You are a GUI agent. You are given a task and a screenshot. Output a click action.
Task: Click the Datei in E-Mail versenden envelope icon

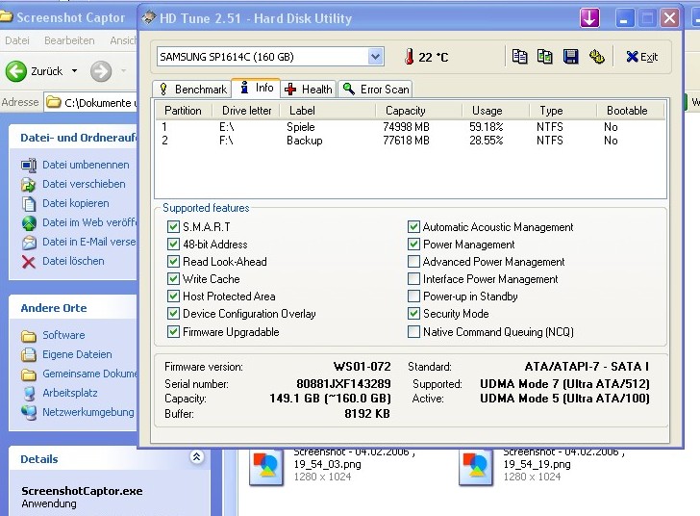29,243
